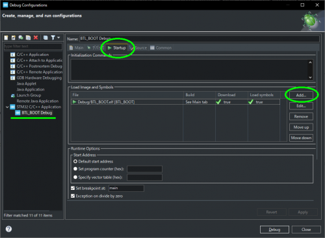Viewport: 325px width, 238px height.
Task: Click the Build column header
Action: click(x=200, y=95)
